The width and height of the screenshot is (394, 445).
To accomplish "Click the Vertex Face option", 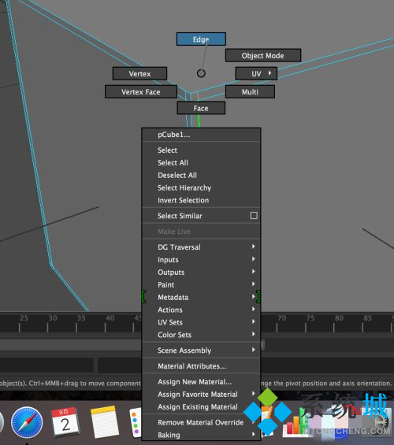I will (x=141, y=91).
